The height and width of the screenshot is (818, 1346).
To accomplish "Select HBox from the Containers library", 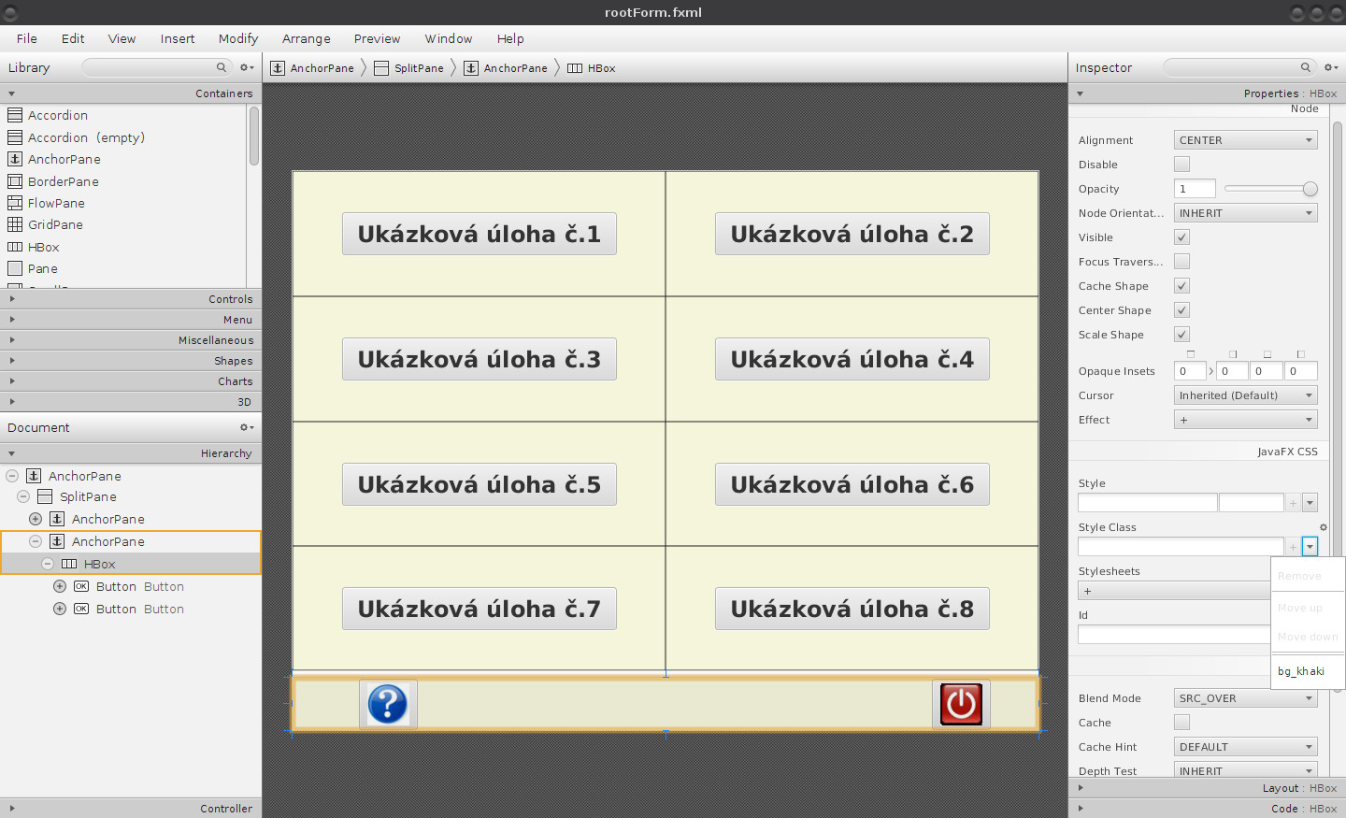I will pyautogui.click(x=41, y=247).
